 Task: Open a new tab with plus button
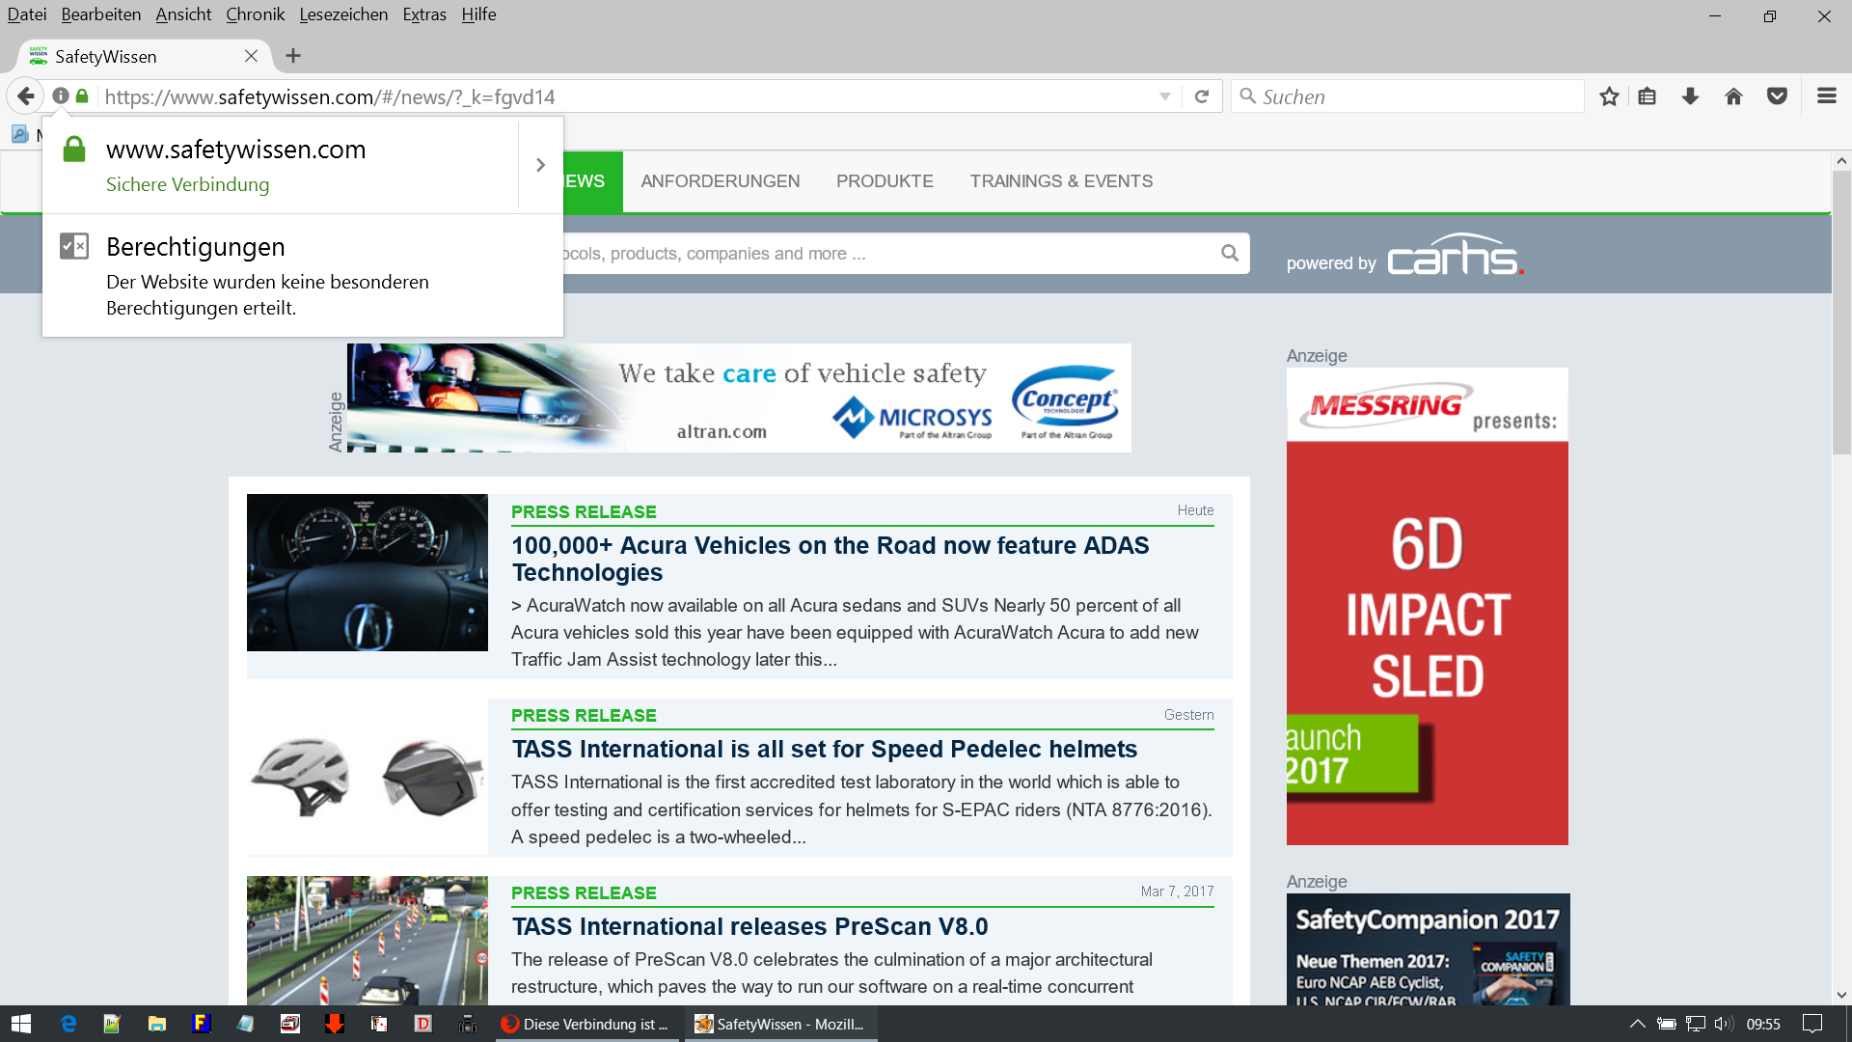pyautogui.click(x=293, y=56)
